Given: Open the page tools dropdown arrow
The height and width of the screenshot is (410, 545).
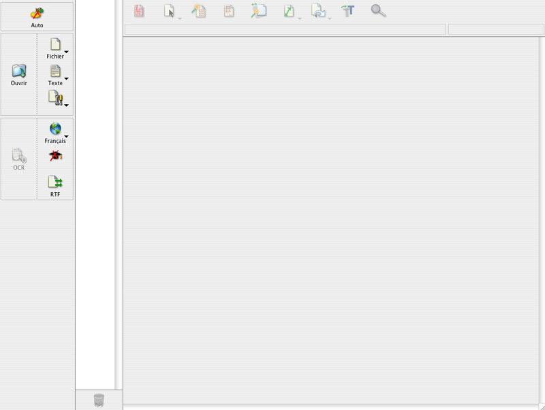Looking at the screenshot, I should [66, 106].
